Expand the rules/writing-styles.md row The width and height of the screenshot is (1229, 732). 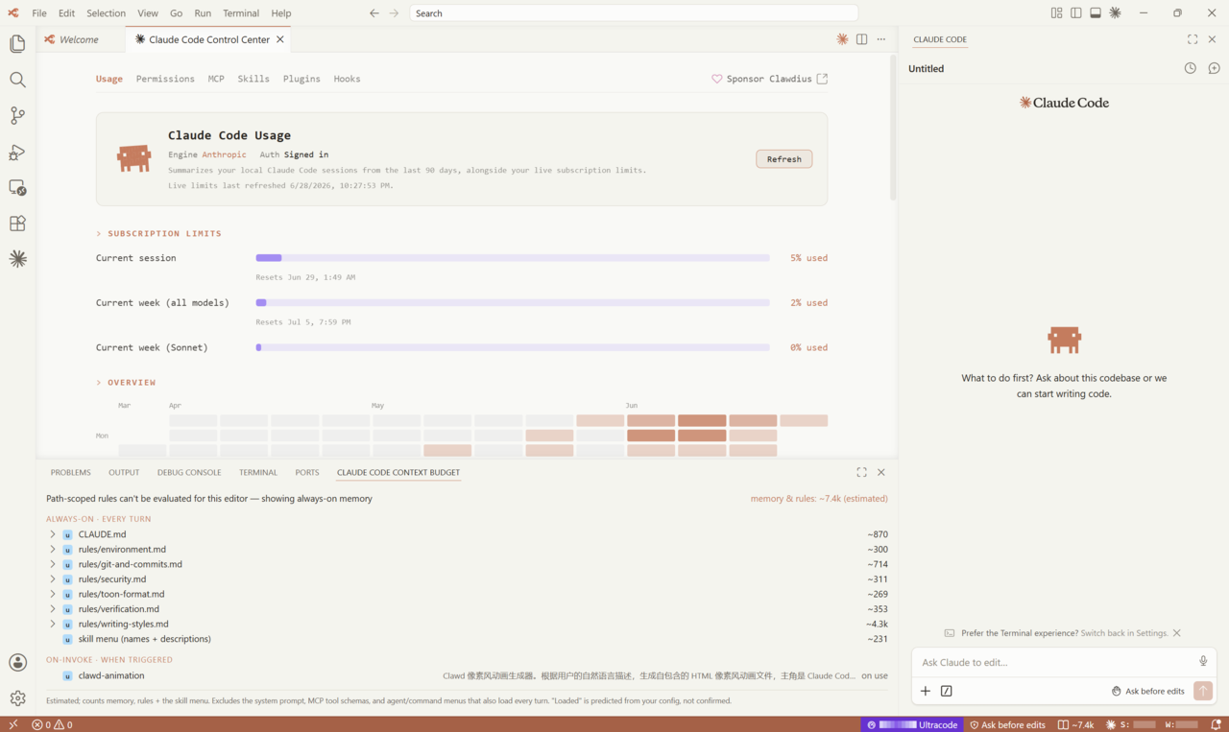[53, 624]
